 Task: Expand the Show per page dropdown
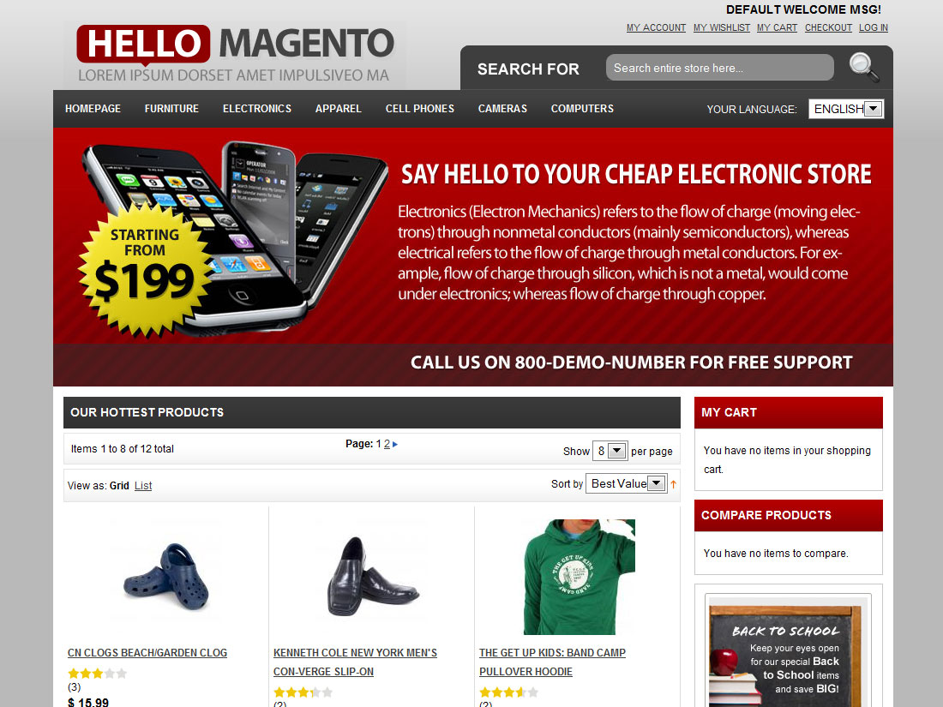tap(610, 451)
